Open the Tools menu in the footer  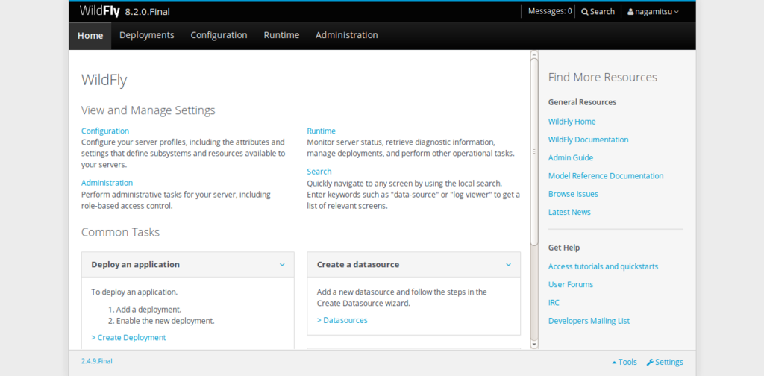(624, 362)
